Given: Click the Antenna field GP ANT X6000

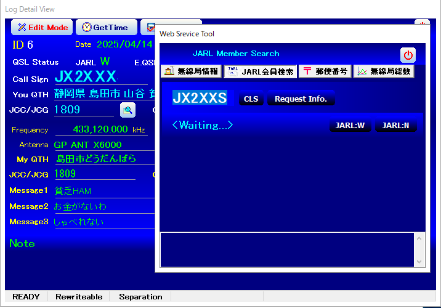Looking at the screenshot, I should click(104, 145).
